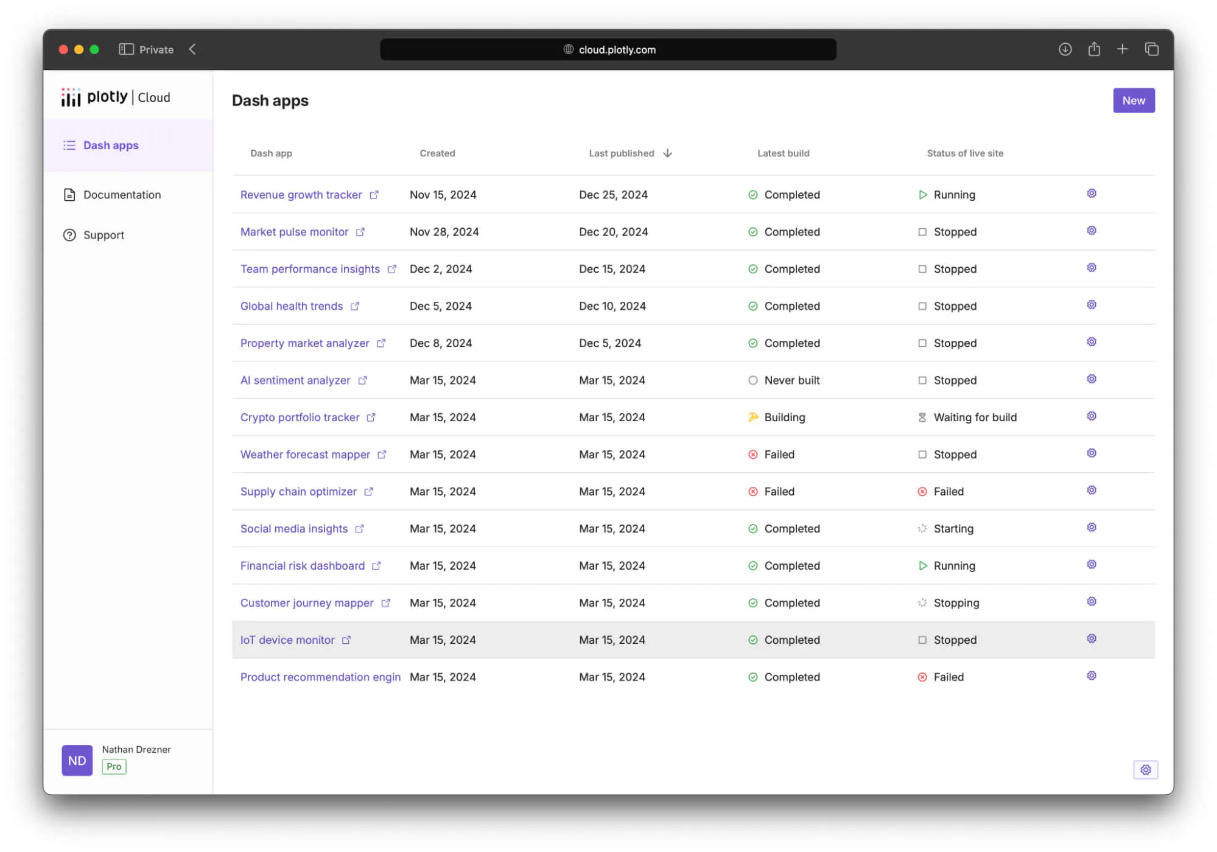This screenshot has width=1217, height=852.
Task: Click the Never built status text
Action: 791,380
